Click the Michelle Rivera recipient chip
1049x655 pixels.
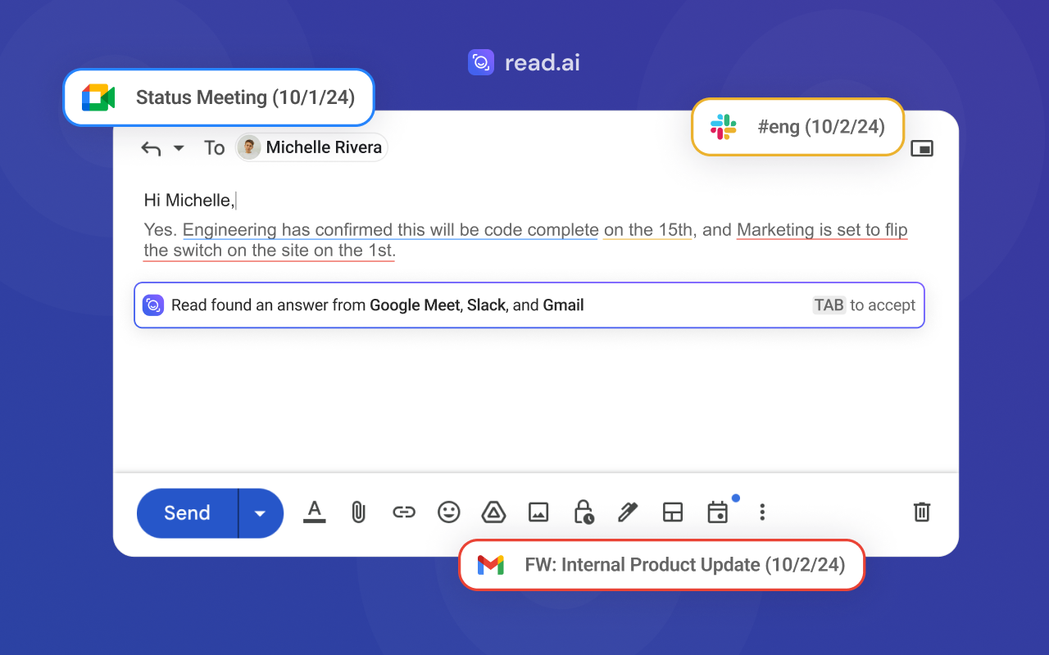tap(311, 147)
